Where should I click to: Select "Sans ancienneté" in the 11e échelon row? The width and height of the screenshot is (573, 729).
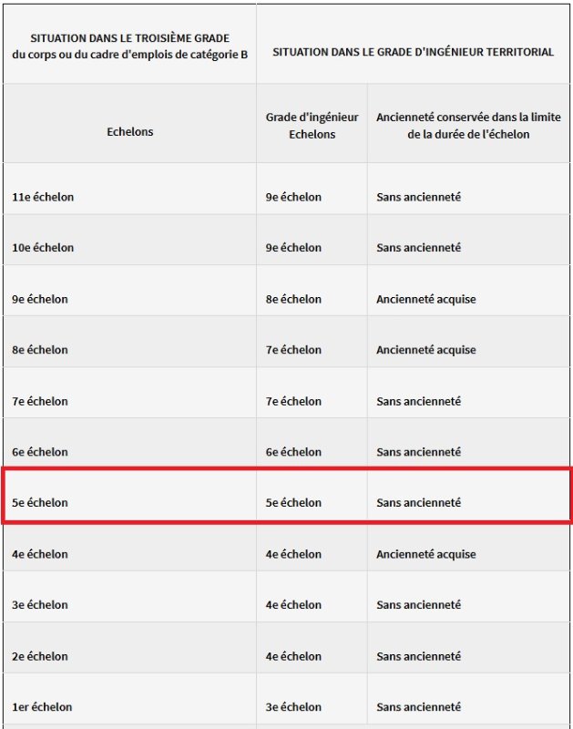(418, 197)
